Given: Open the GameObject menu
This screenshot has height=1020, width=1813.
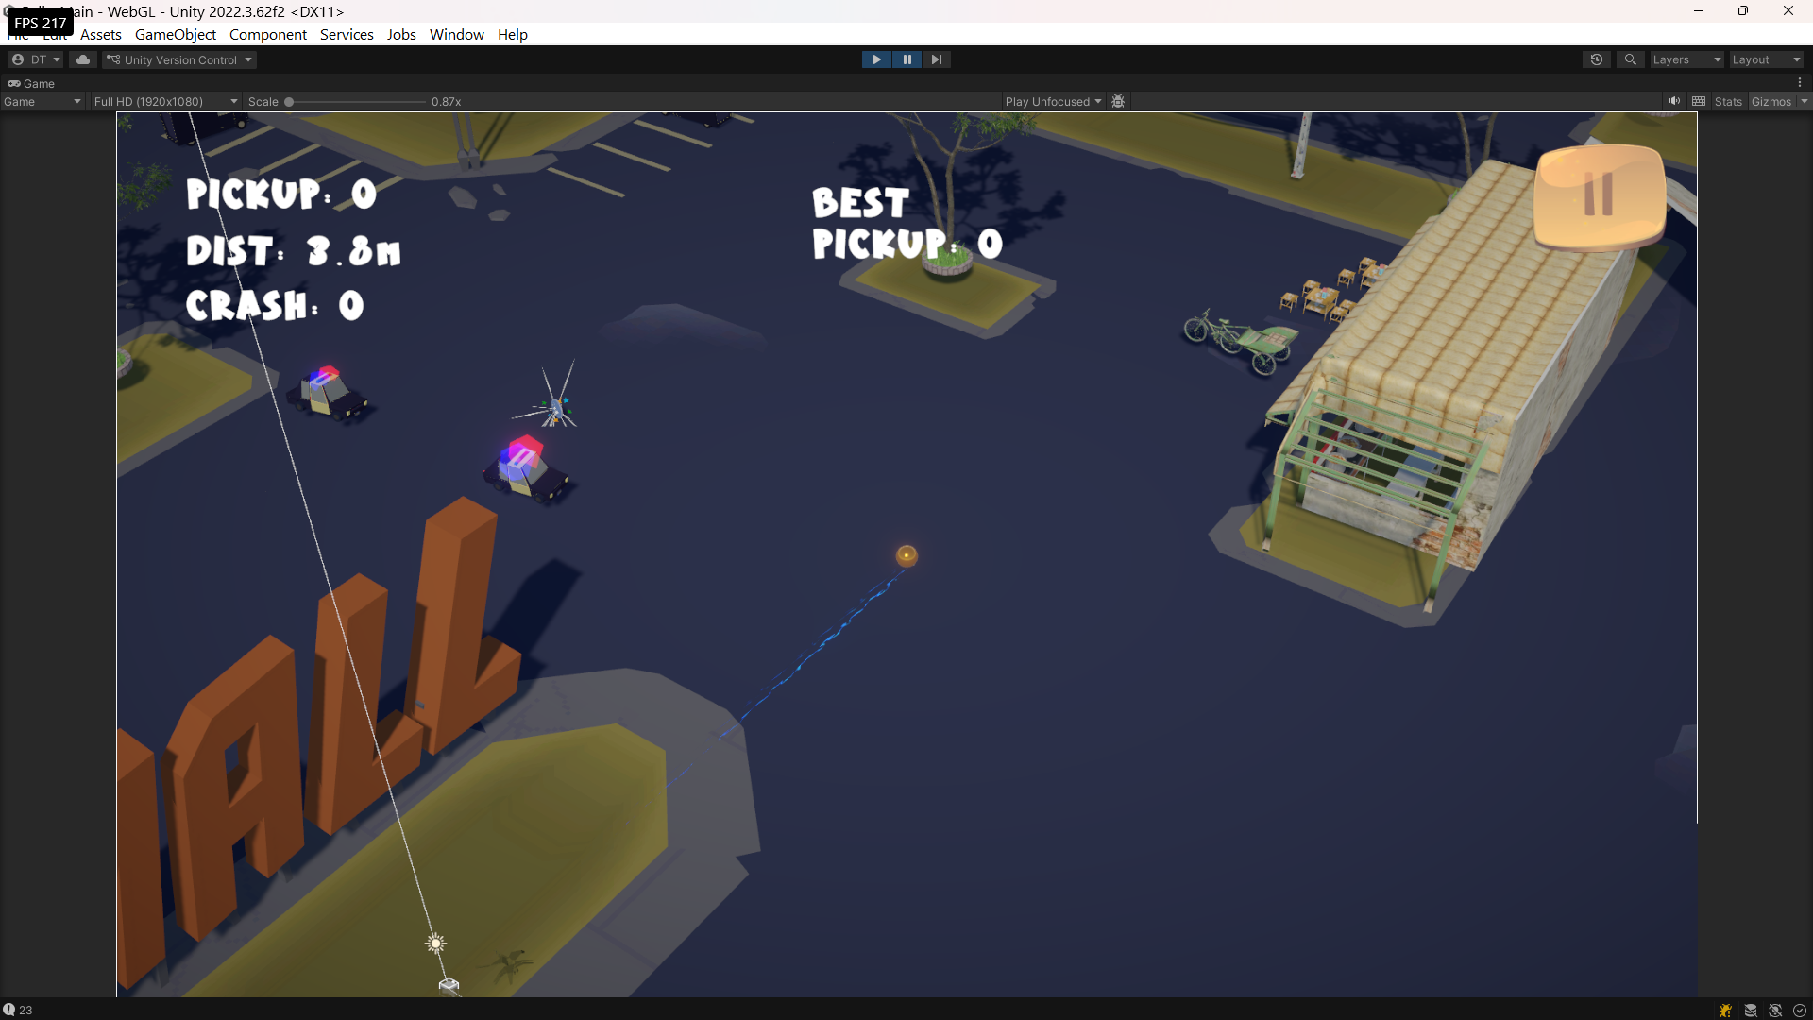Looking at the screenshot, I should [x=176, y=35].
